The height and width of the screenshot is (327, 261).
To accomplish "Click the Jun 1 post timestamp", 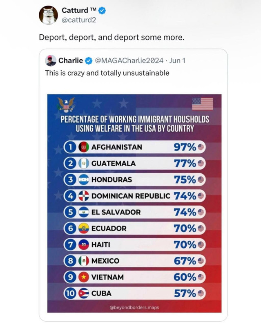I will 177,60.
